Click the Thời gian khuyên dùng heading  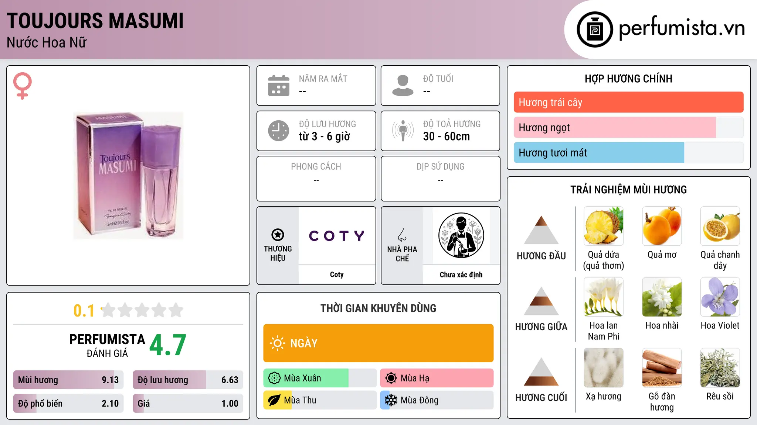[x=378, y=308]
